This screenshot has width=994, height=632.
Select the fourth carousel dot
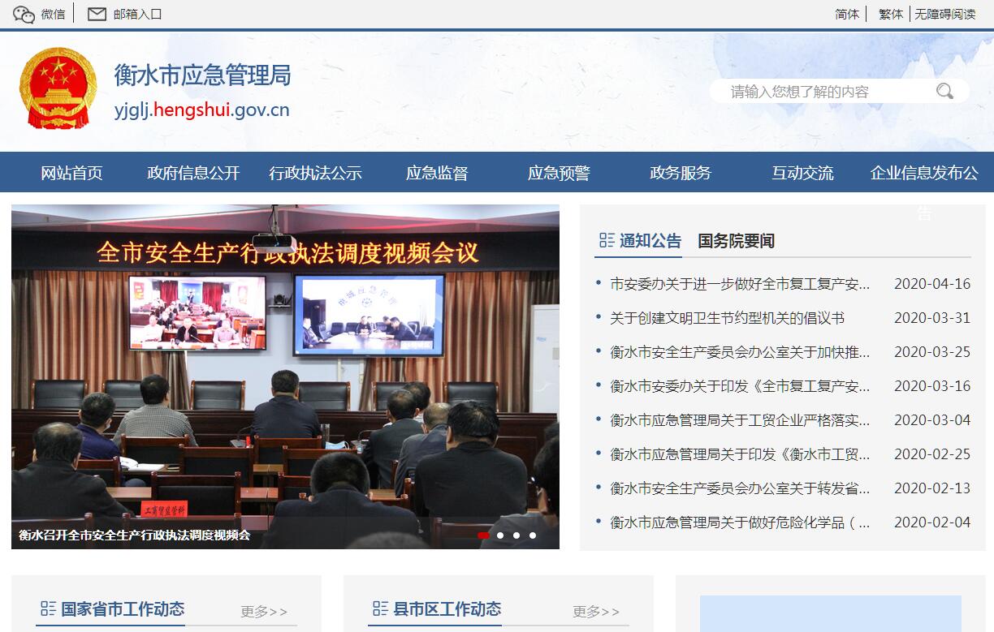point(533,535)
